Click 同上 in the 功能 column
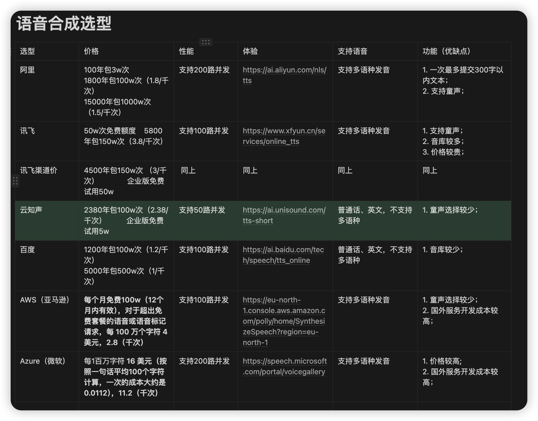This screenshot has height=421, width=538. coord(430,171)
